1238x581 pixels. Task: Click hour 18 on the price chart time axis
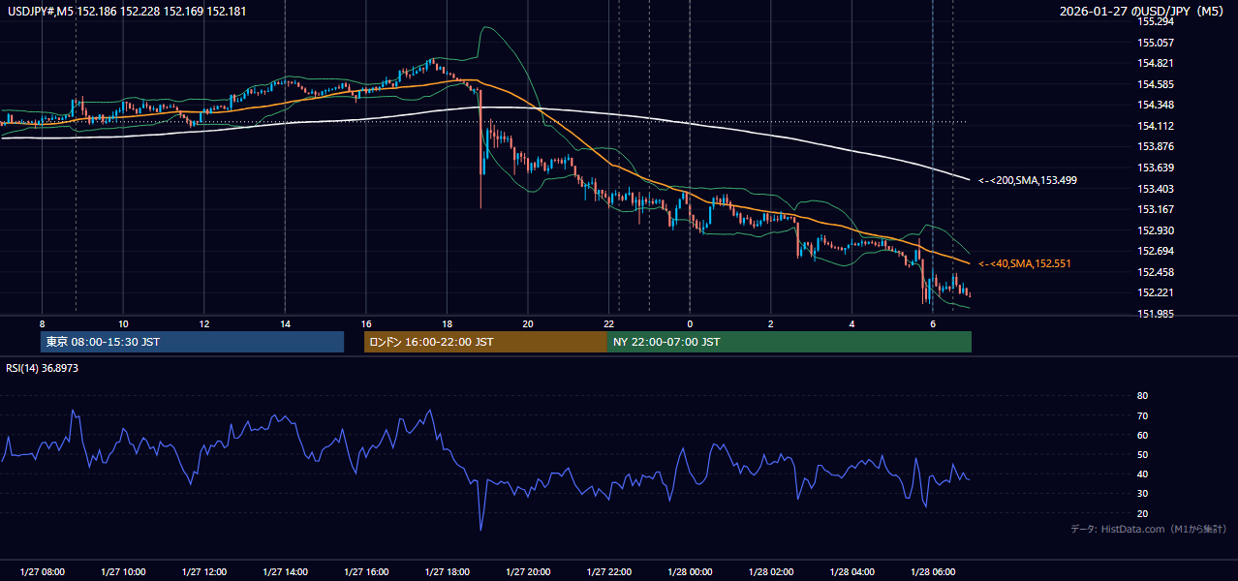point(447,323)
